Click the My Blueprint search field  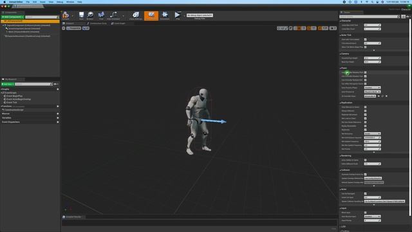coord(33,84)
